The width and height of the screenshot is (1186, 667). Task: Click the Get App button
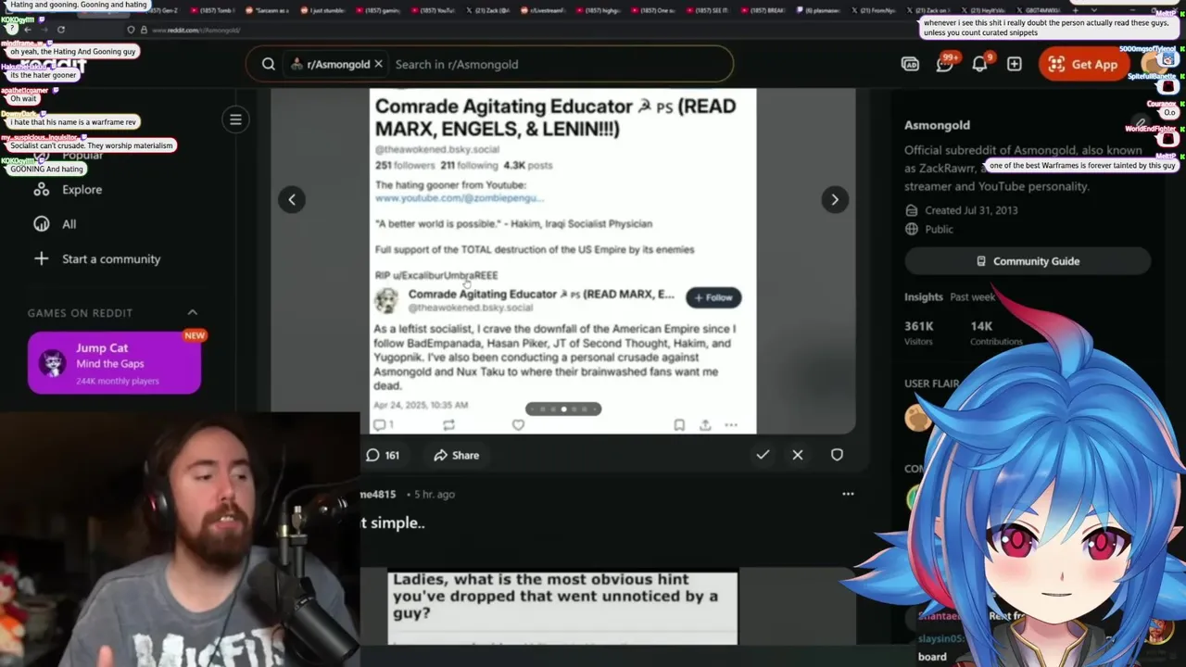1083,64
